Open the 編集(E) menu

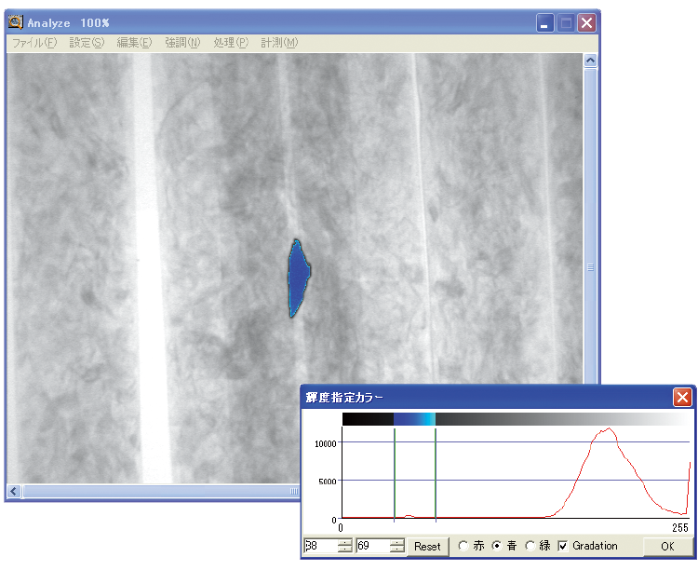click(134, 43)
